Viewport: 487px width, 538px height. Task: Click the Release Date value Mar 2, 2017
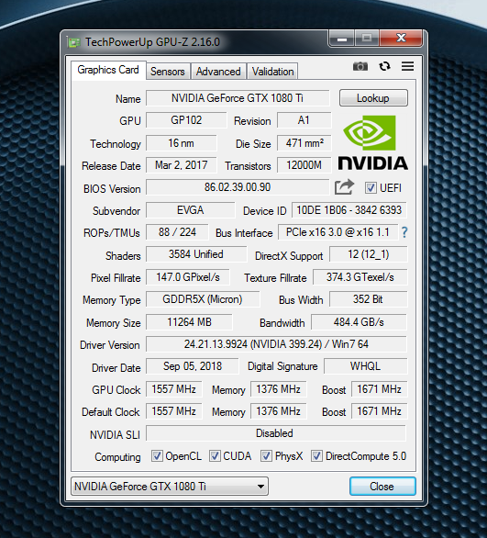pos(182,165)
